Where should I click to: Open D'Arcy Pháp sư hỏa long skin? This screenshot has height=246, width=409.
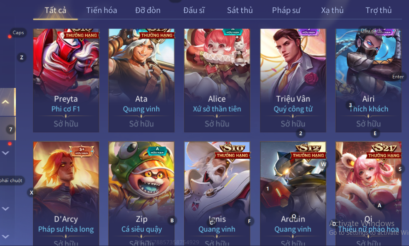[x=66, y=194]
